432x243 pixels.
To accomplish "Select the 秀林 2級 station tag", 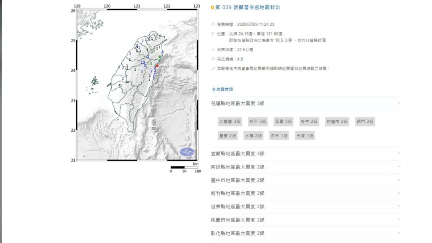I will point(309,121).
